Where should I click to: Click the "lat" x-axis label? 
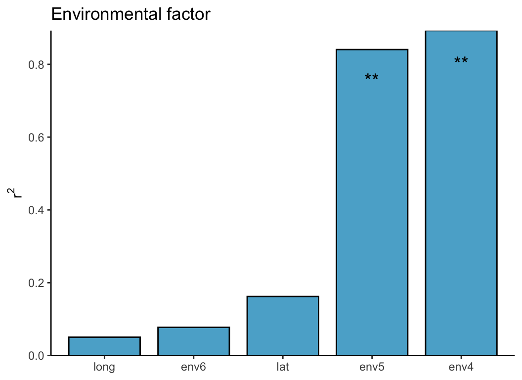pos(283,367)
